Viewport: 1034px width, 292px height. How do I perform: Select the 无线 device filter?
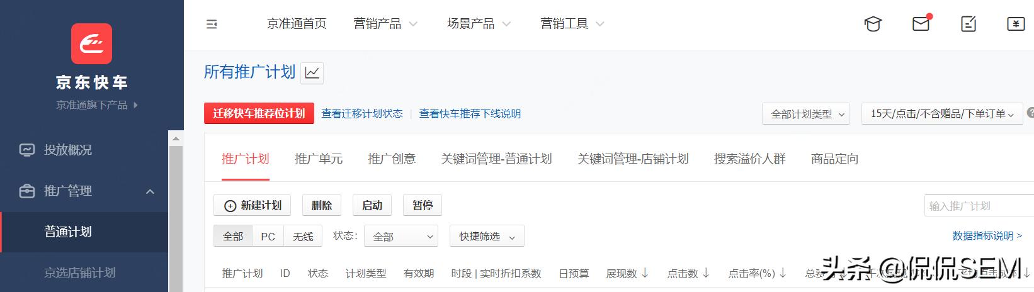[303, 236]
